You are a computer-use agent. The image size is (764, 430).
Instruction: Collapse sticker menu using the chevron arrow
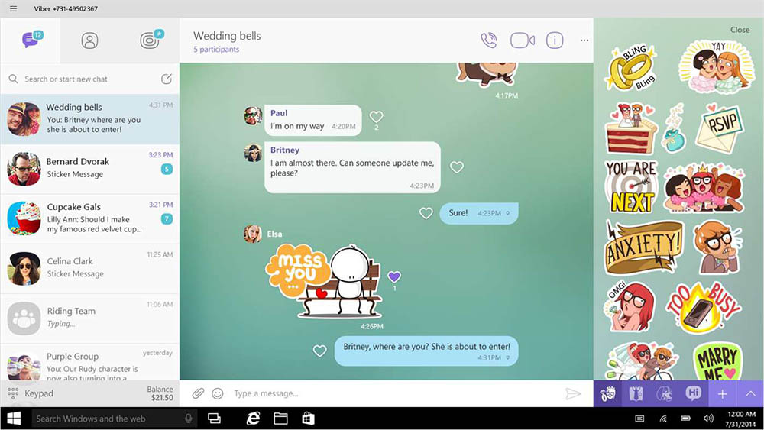(x=750, y=393)
